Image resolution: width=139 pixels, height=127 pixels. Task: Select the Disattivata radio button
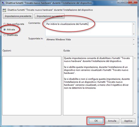click(x=5, y=35)
